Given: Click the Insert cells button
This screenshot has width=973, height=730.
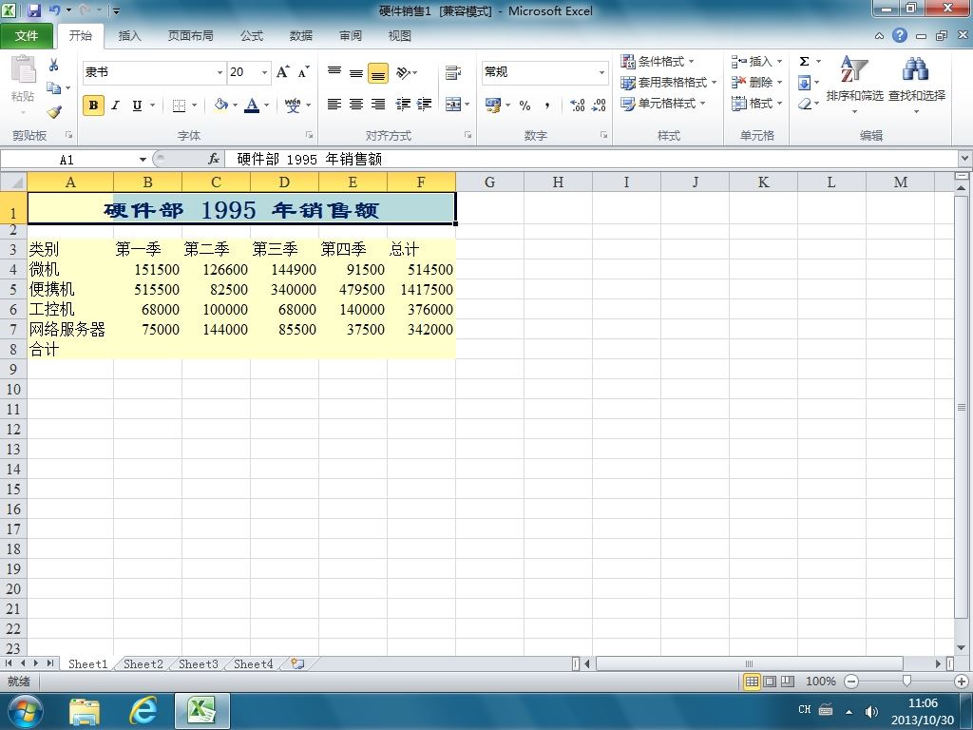Looking at the screenshot, I should click(756, 62).
